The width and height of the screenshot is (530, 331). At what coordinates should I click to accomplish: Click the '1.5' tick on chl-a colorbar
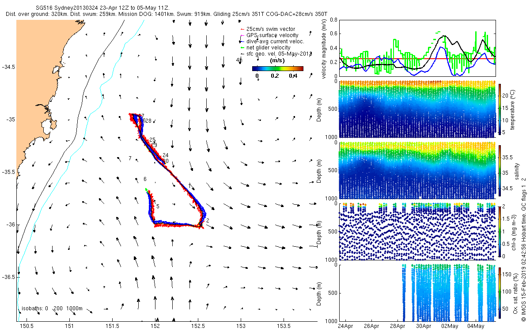(506, 219)
